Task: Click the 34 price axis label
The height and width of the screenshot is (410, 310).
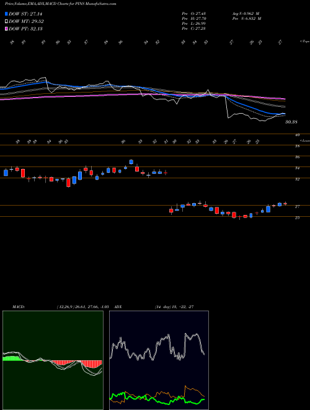Action: point(297,168)
